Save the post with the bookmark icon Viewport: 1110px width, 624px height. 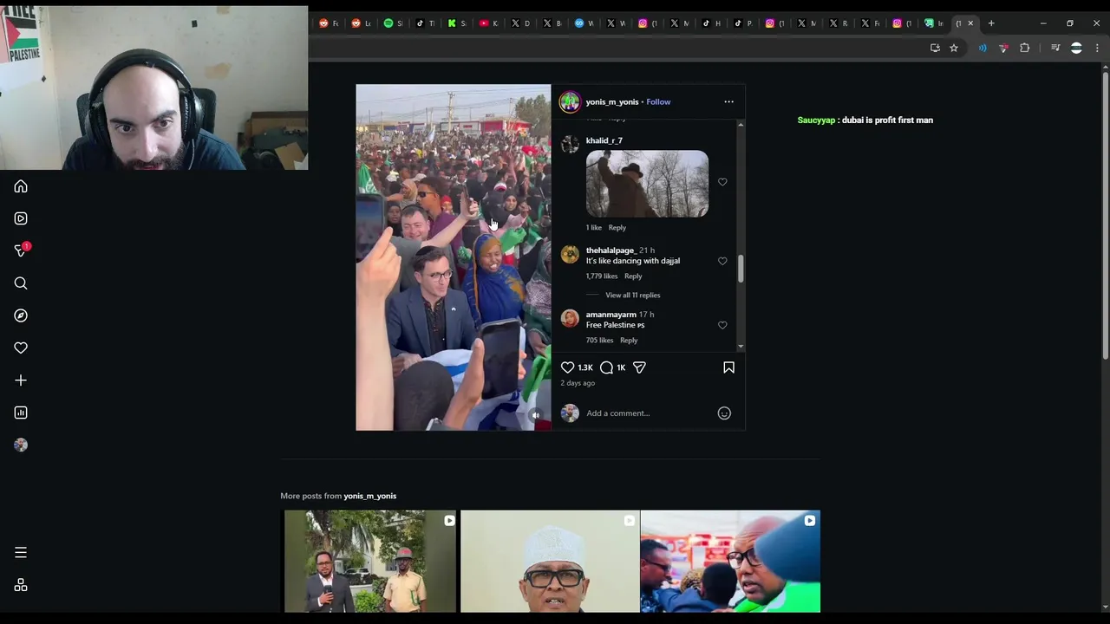(x=728, y=367)
